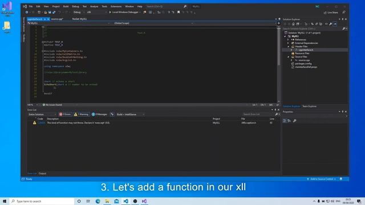Toggle the 0 Errors filter
The width and height of the screenshot is (365, 205).
65,114
